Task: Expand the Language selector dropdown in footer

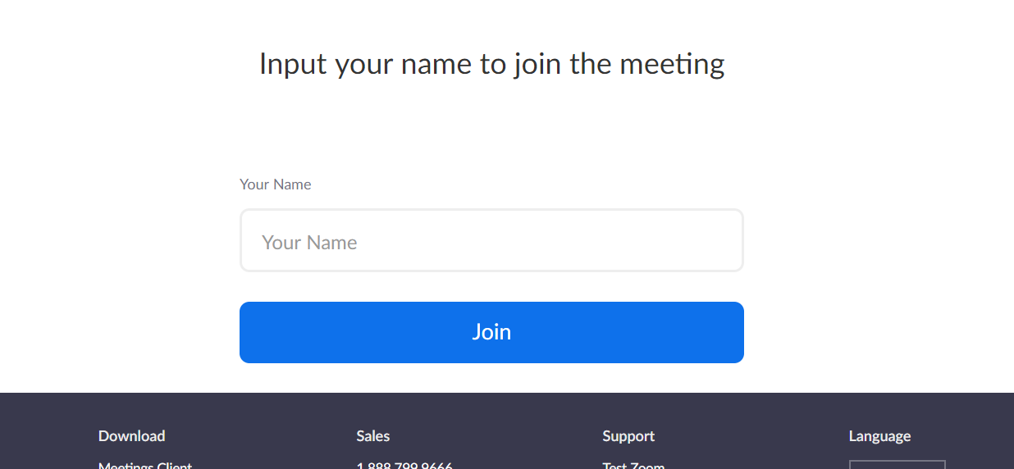Action: tap(897, 465)
